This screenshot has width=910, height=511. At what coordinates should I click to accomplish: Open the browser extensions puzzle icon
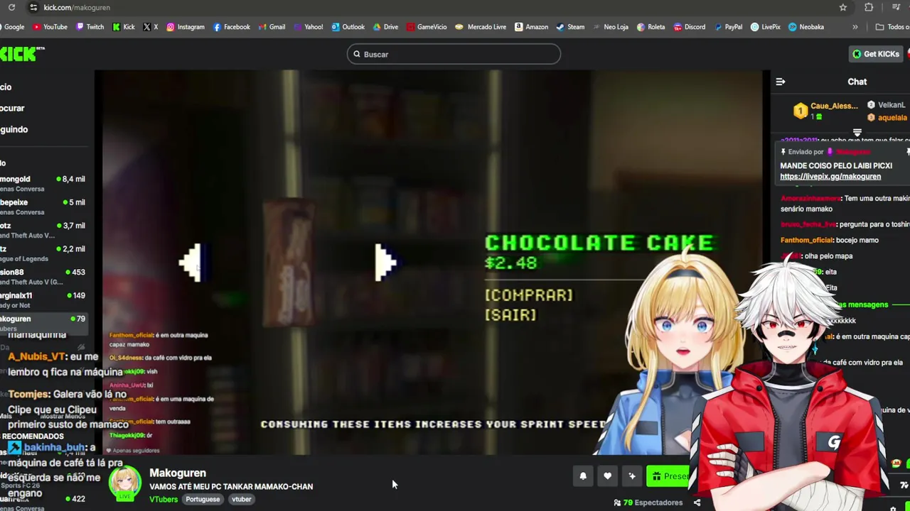pos(869,7)
